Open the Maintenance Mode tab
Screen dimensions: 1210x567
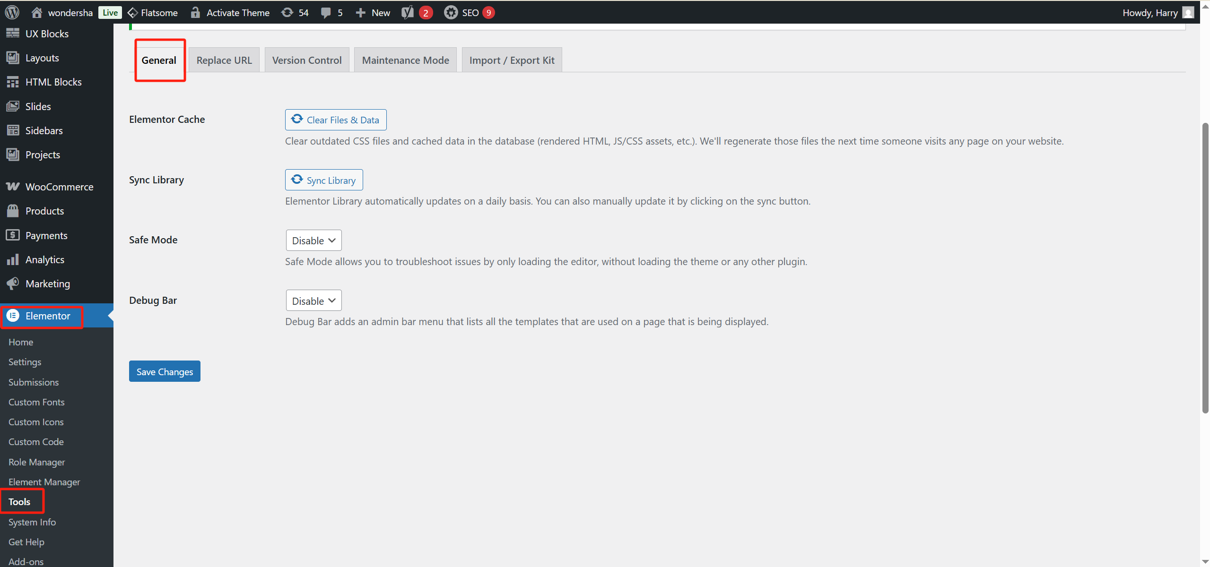405,60
